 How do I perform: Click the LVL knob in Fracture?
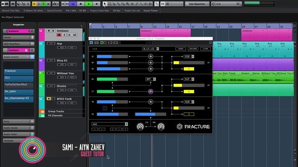(140, 127)
